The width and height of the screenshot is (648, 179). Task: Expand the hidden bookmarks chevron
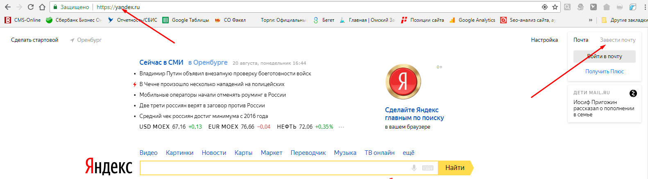pyautogui.click(x=590, y=20)
